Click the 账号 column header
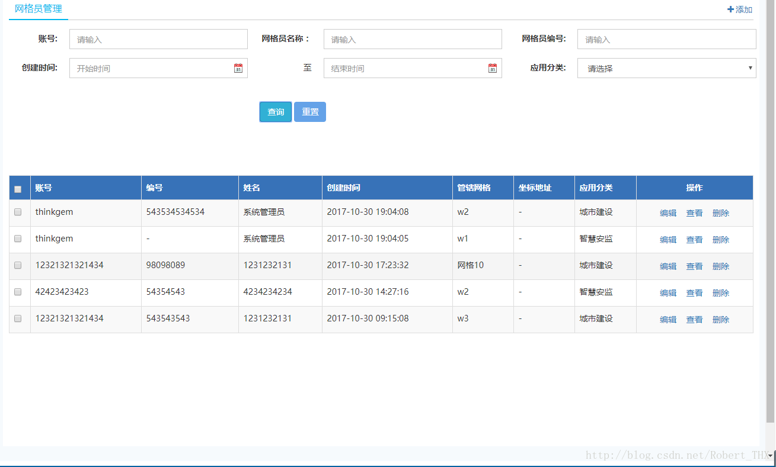 [x=86, y=188]
